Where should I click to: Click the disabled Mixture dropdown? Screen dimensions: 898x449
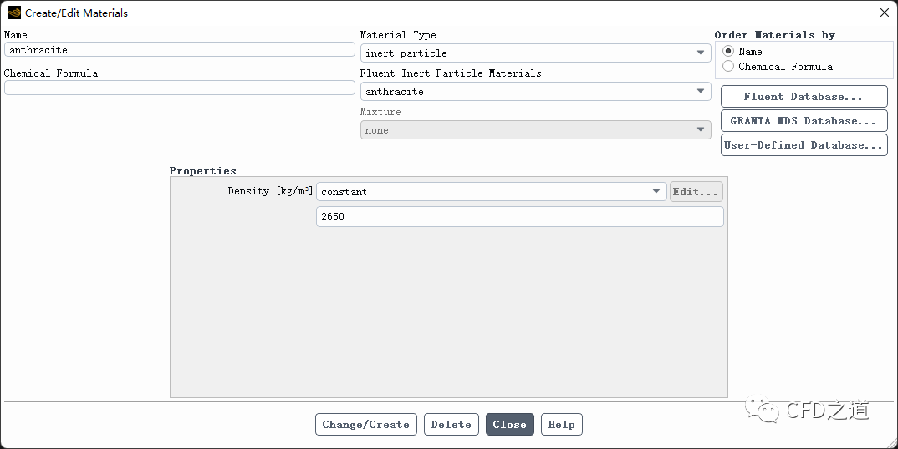click(535, 130)
